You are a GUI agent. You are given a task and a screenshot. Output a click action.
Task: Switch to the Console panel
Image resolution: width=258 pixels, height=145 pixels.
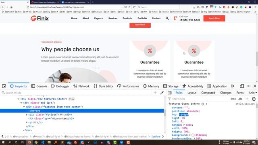coord(39,86)
